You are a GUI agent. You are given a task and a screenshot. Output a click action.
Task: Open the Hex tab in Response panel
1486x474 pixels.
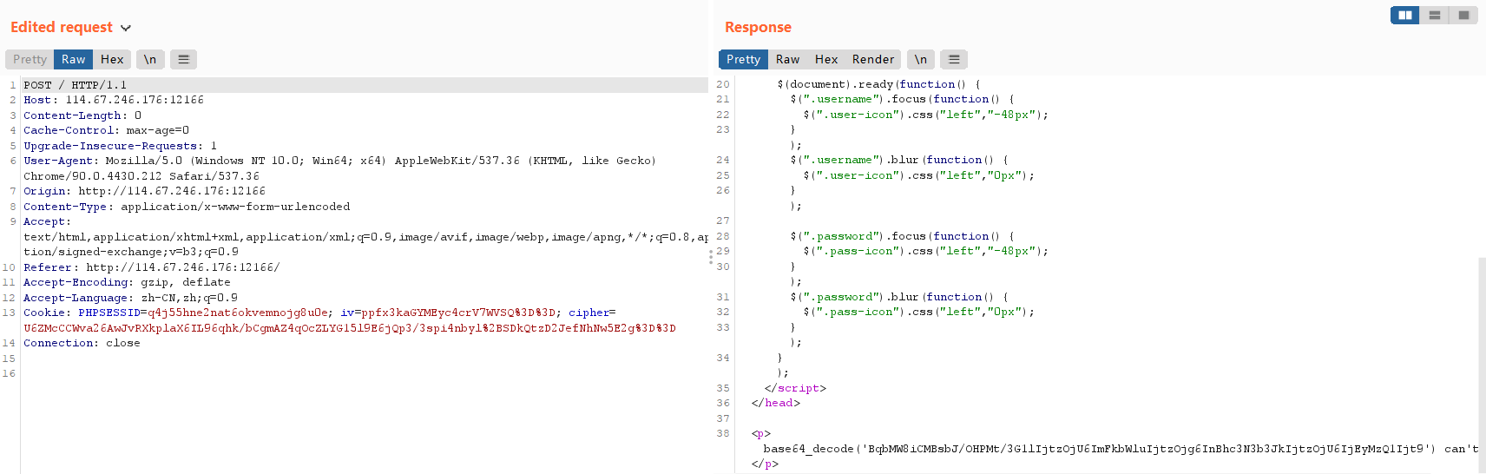pyautogui.click(x=826, y=59)
